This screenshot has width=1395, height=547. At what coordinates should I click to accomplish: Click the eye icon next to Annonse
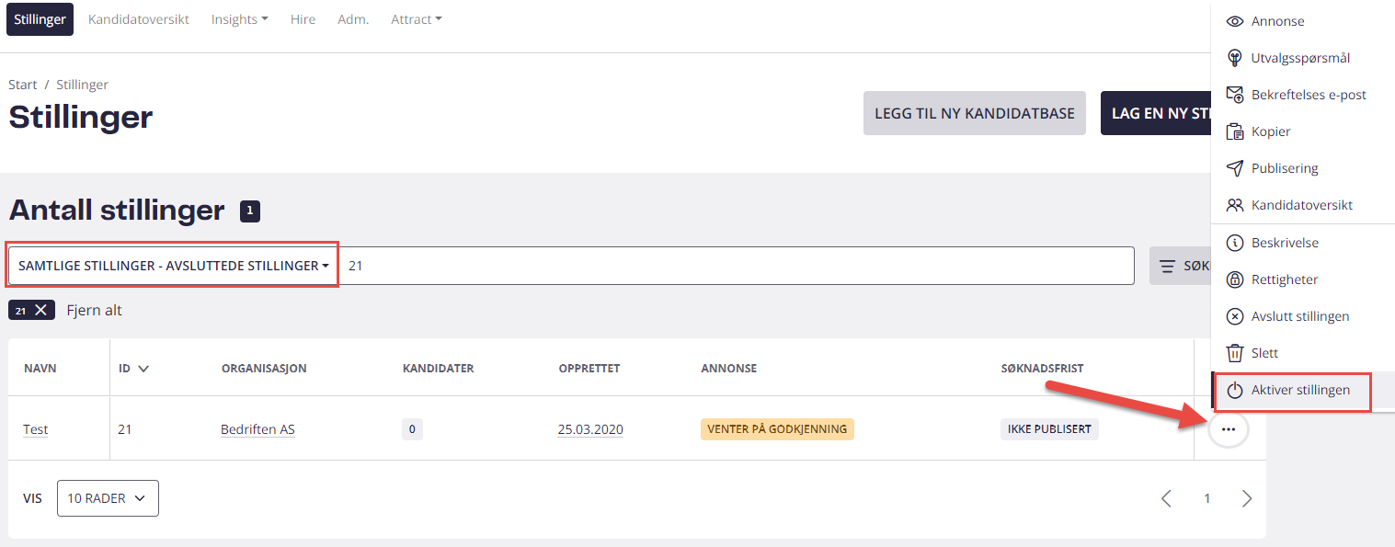coord(1235,21)
